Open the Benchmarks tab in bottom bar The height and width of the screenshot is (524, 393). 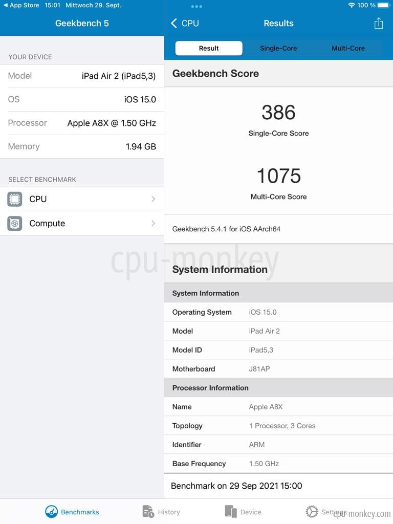72,512
